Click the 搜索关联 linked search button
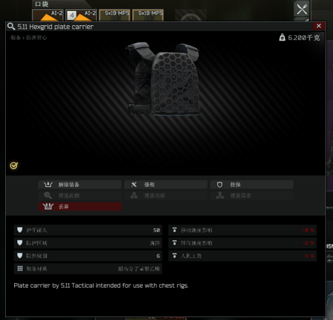The image size is (333, 320). click(x=166, y=196)
